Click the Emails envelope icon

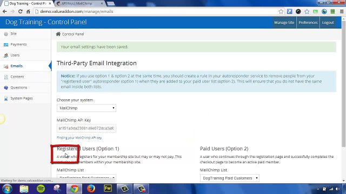tap(6, 66)
